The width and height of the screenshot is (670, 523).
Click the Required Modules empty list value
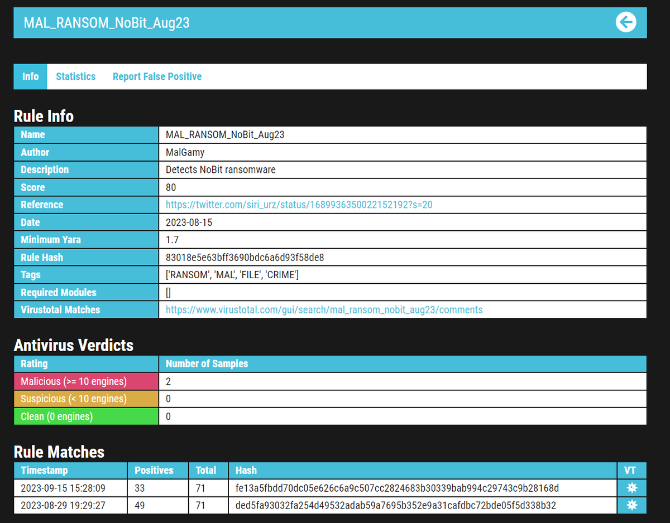tap(168, 292)
